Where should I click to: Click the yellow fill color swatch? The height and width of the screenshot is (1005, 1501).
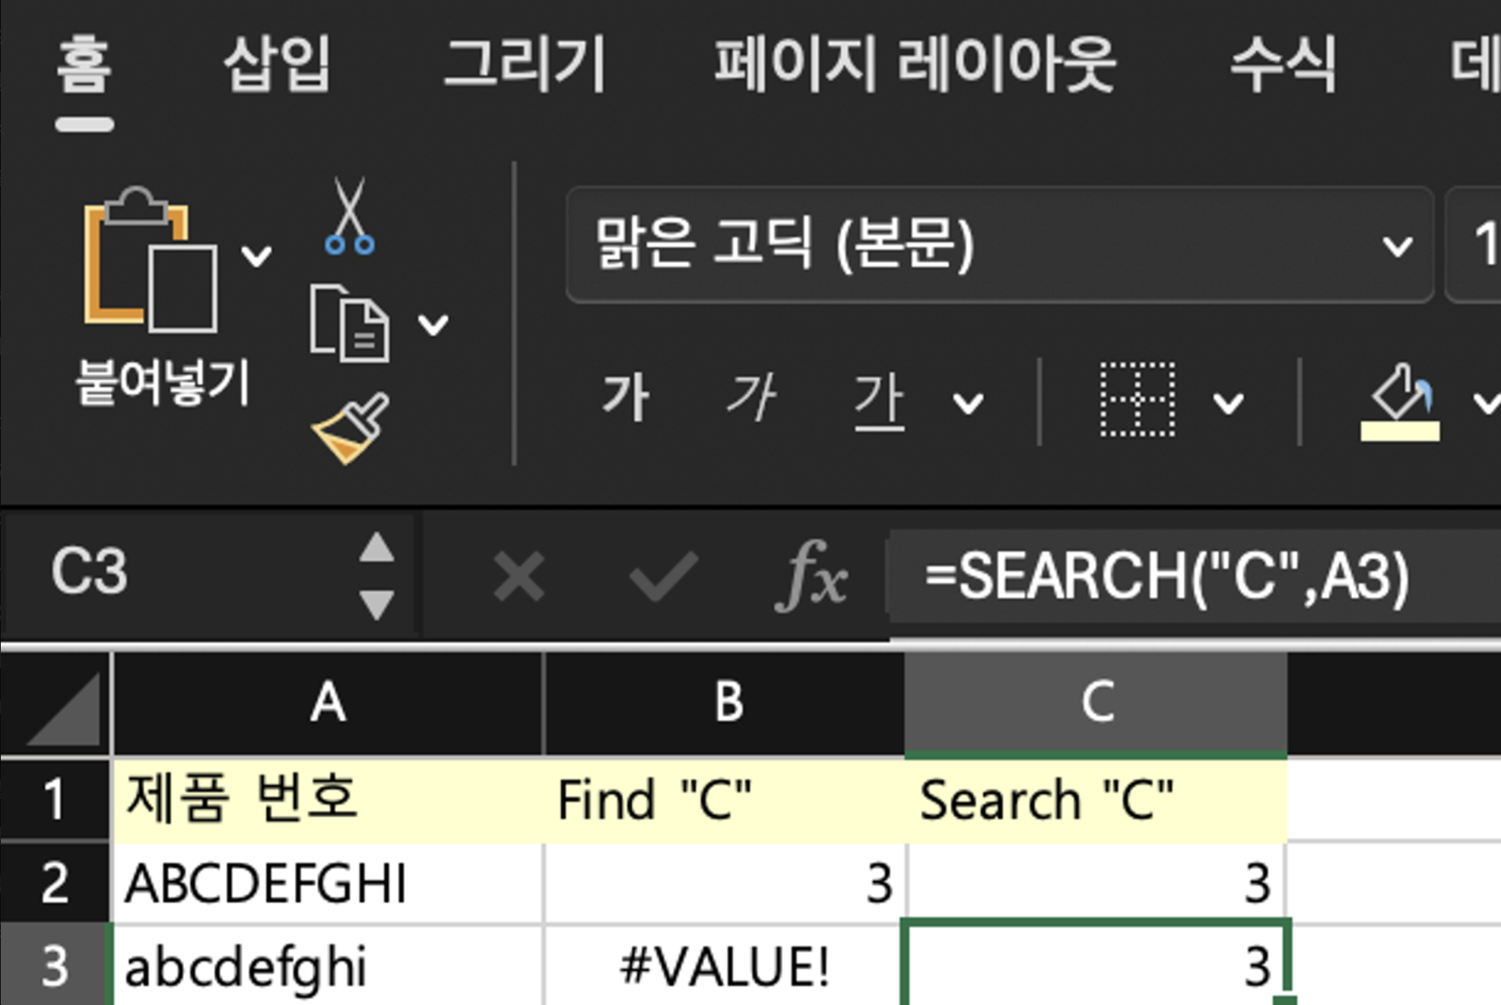pos(1400,432)
